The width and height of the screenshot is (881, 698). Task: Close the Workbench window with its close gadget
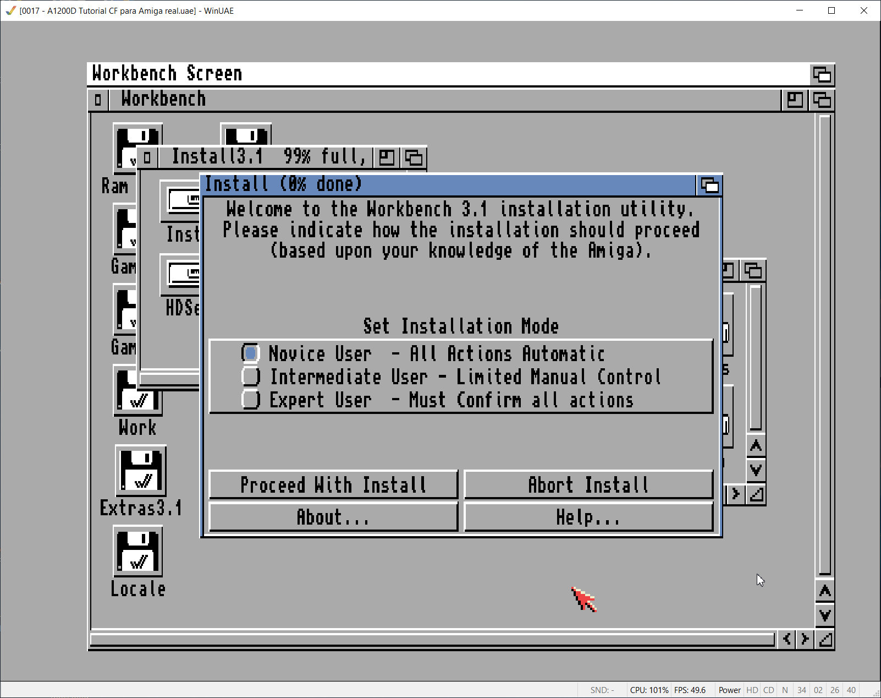(x=98, y=100)
